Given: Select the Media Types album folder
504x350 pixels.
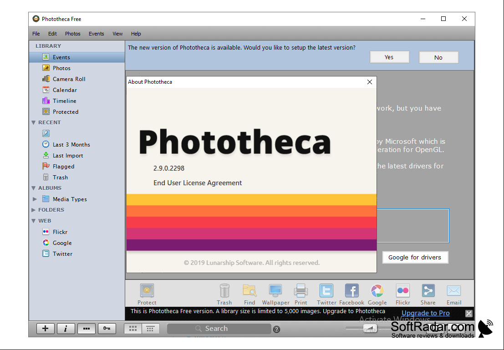Looking at the screenshot, I should coord(46,199).
